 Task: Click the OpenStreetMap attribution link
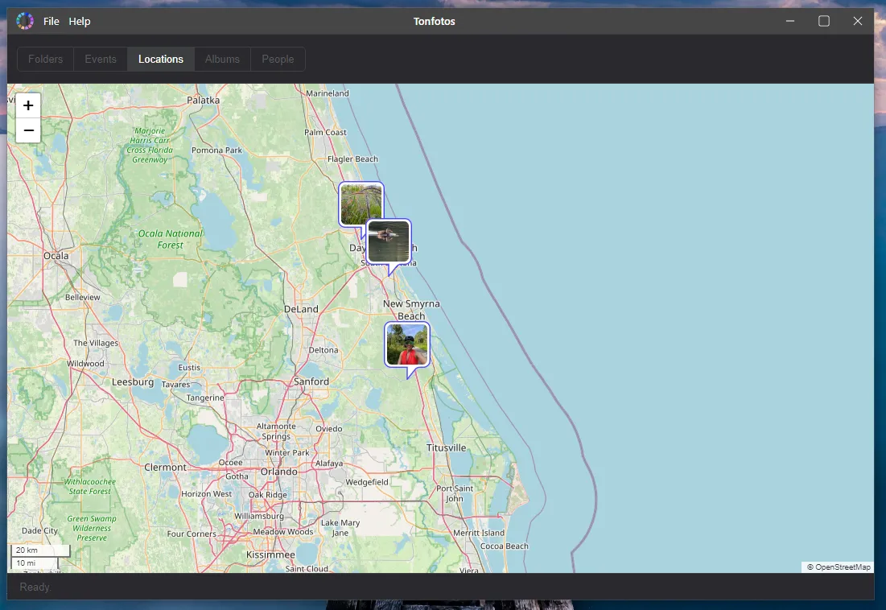pyautogui.click(x=838, y=567)
